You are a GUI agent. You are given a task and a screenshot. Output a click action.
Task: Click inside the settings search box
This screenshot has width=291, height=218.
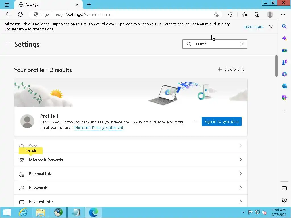tap(215, 44)
